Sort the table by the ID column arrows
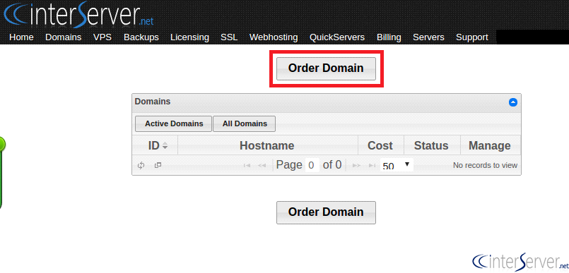569x273 pixels. (165, 146)
